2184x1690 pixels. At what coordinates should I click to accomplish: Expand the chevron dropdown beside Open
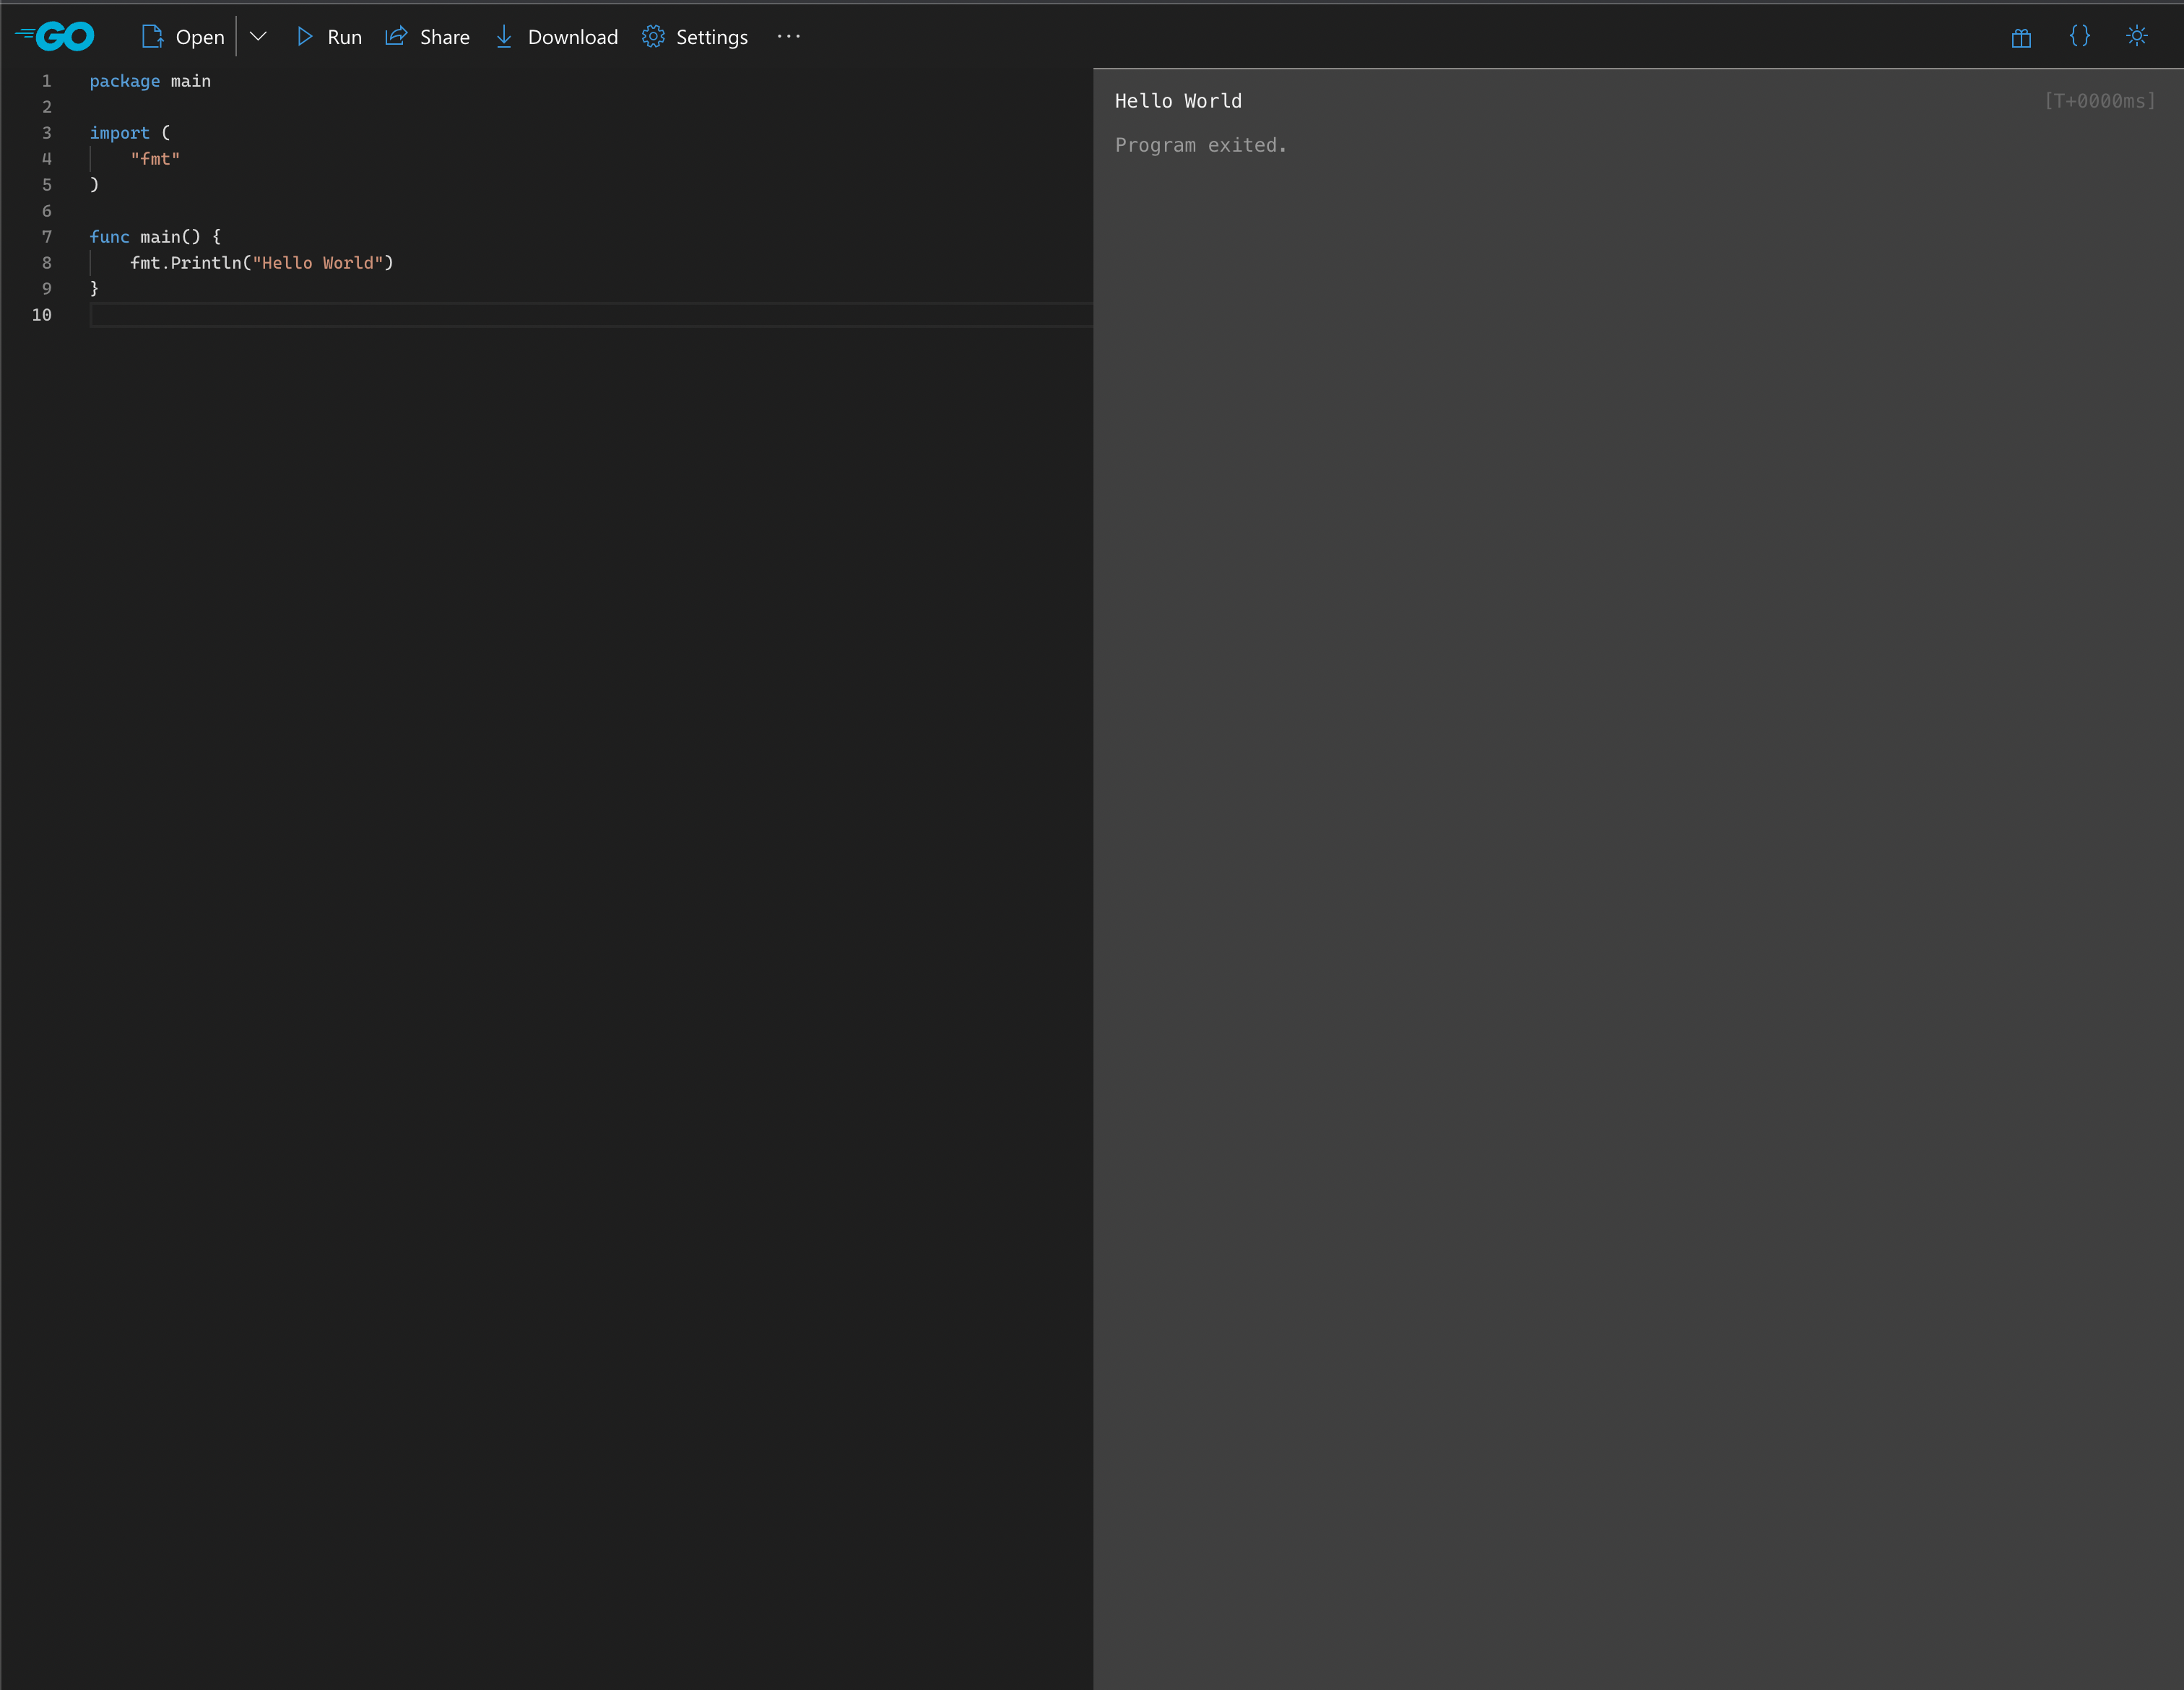[x=258, y=37]
